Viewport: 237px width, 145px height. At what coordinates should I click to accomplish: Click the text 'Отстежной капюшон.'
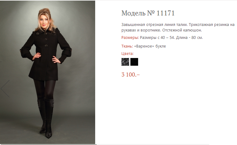click(182, 30)
